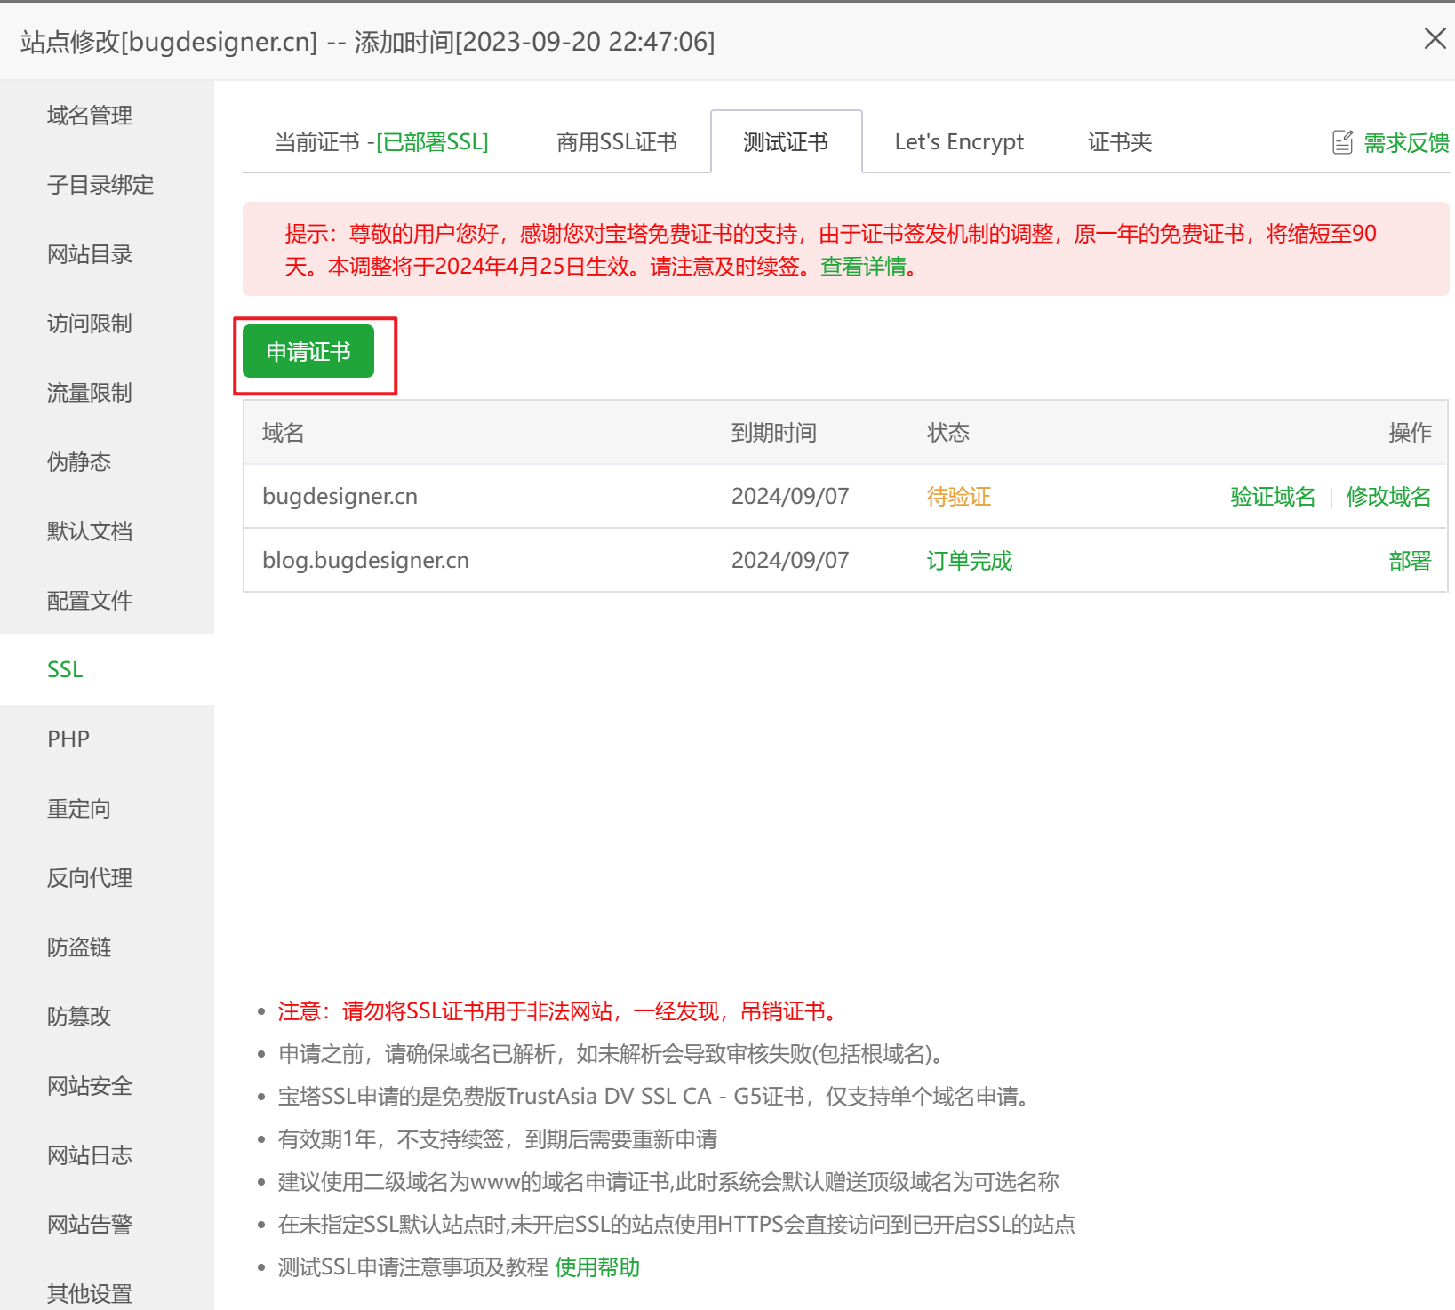Select 伪静态 in the sidebar
The width and height of the screenshot is (1455, 1310).
[107, 462]
